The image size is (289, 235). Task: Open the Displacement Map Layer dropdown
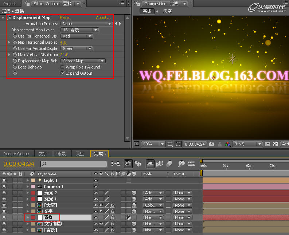[x=79, y=30]
